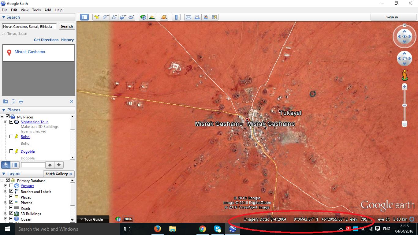
Task: Collapse the Places panel triangle
Action: point(4,110)
